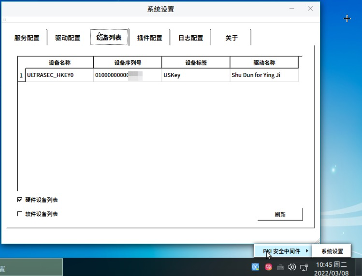
Task: Switch to the 服务配置 tab
Action: (27, 38)
